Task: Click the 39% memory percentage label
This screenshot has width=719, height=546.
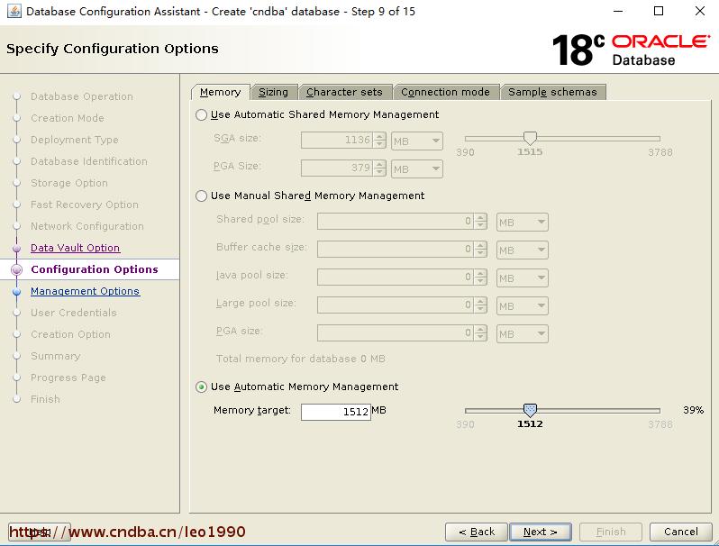Action: point(694,410)
